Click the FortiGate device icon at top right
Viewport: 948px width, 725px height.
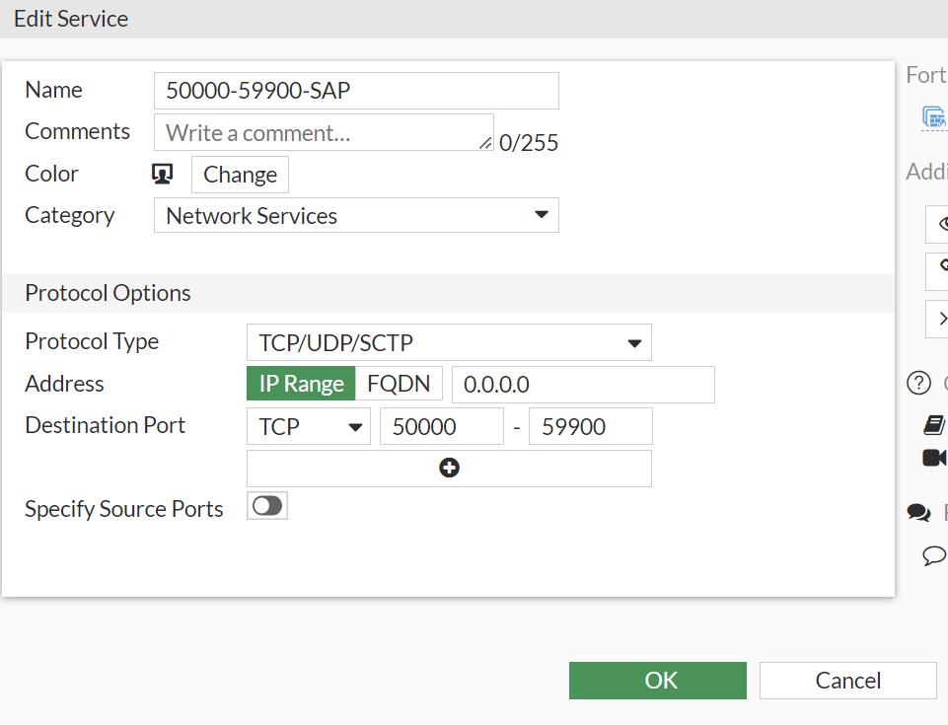(x=933, y=117)
